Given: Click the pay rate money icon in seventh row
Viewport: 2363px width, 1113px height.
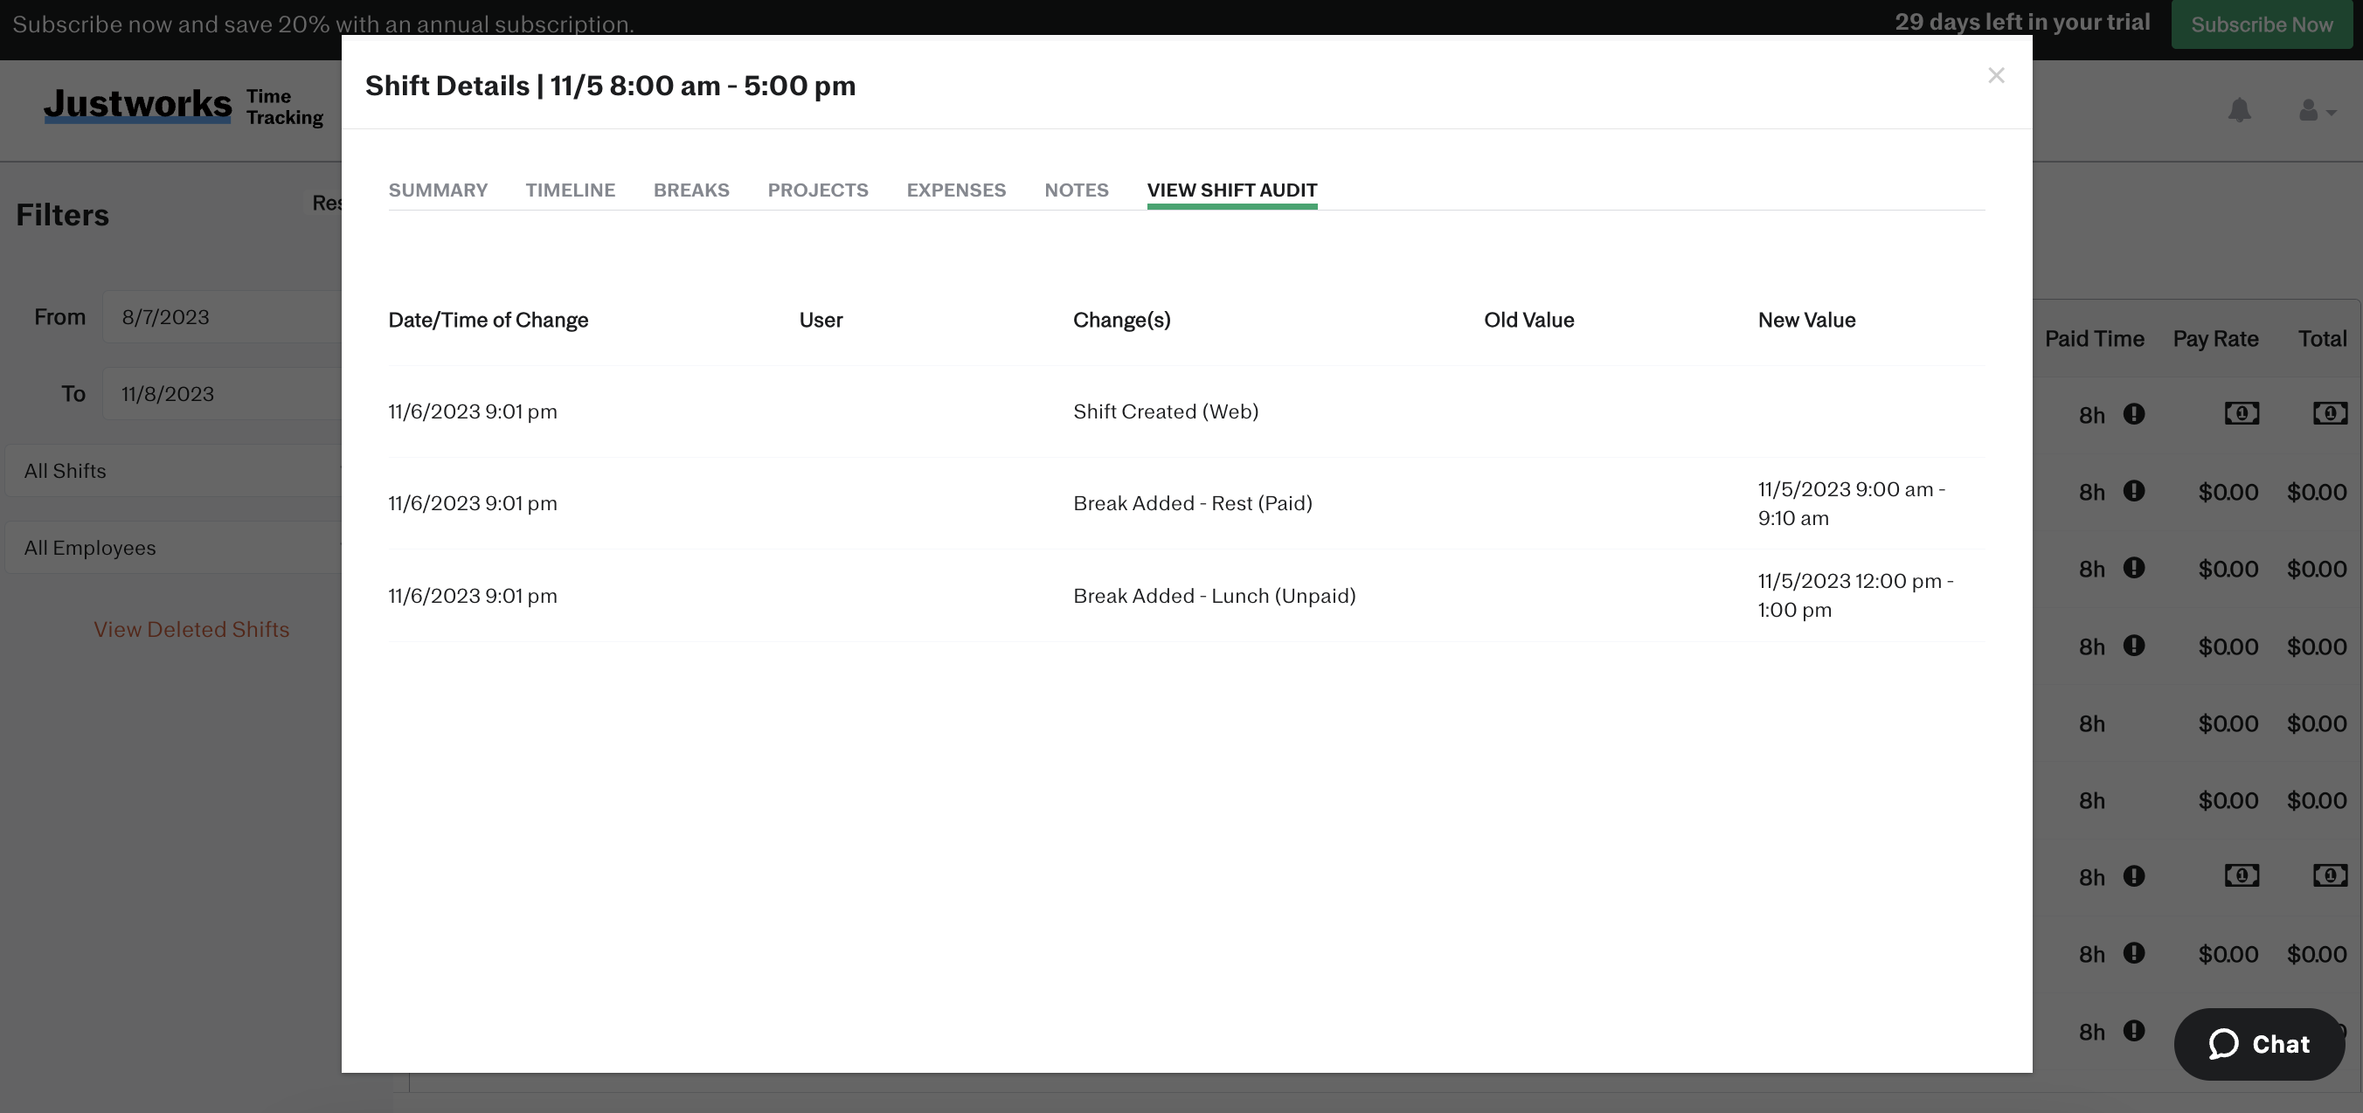Looking at the screenshot, I should [2241, 875].
